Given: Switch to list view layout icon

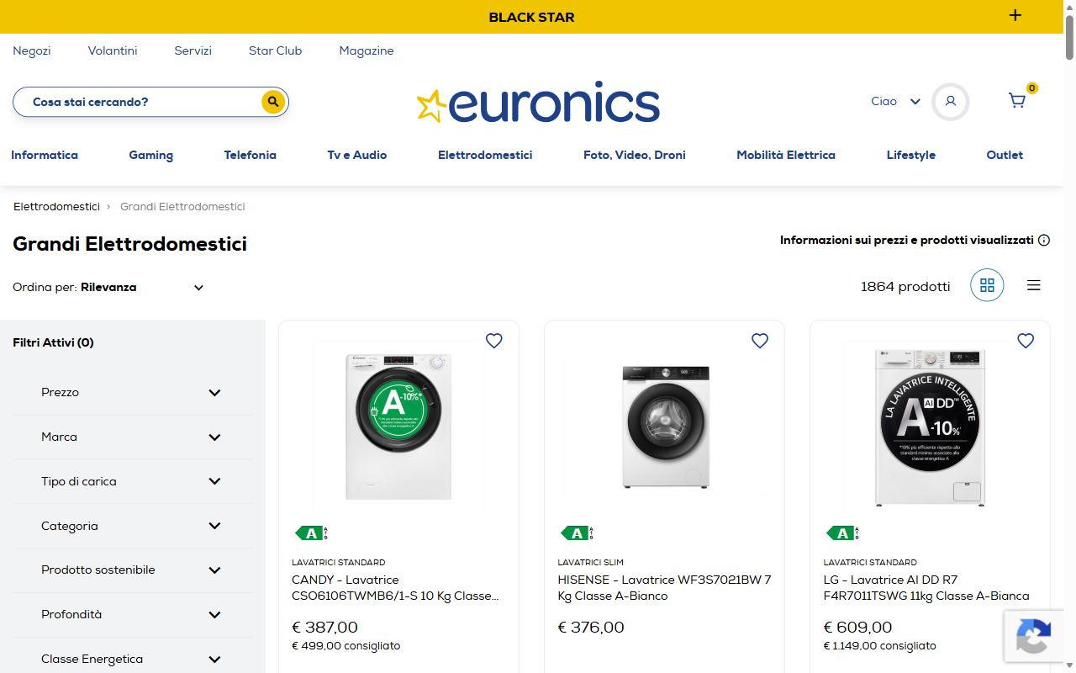Looking at the screenshot, I should (1034, 285).
